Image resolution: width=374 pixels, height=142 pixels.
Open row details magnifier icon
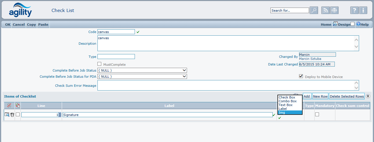tap(7, 115)
